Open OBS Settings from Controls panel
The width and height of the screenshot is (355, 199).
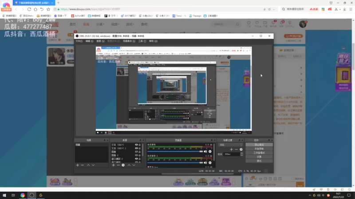(259, 157)
